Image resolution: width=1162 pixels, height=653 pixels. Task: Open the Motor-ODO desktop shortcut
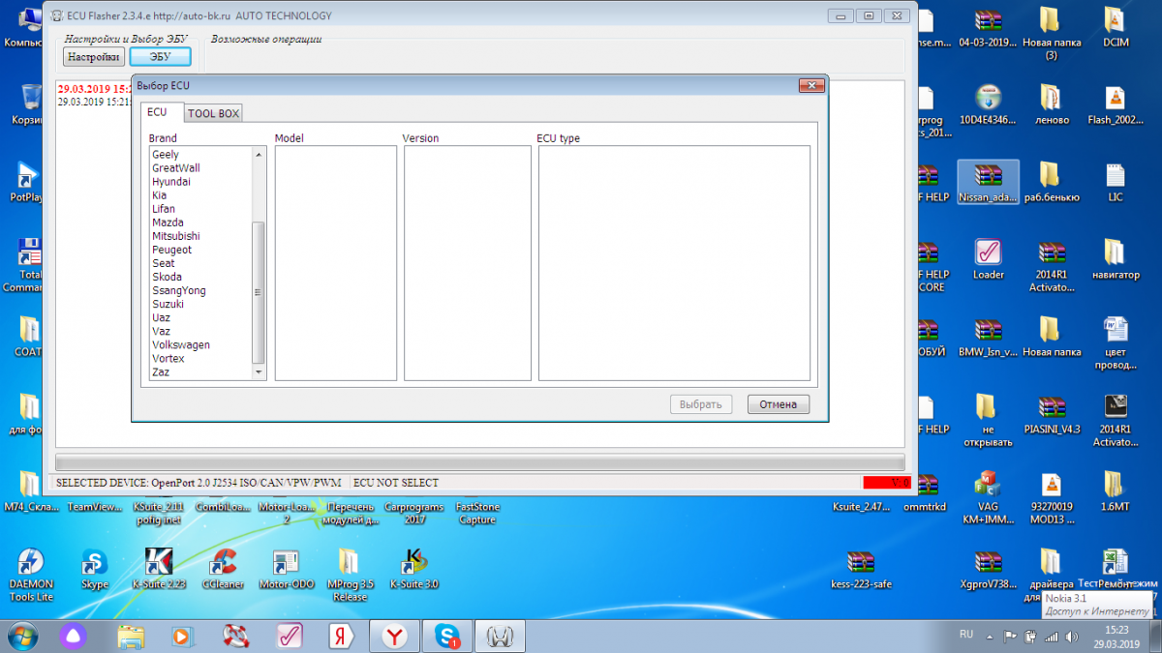click(287, 569)
